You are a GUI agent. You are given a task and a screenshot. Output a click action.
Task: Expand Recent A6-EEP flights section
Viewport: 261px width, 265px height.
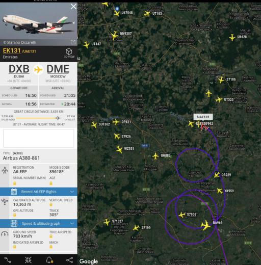(x=39, y=192)
